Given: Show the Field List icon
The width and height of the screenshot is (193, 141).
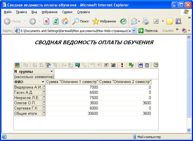Looking at the screenshot, I should tap(147, 65).
